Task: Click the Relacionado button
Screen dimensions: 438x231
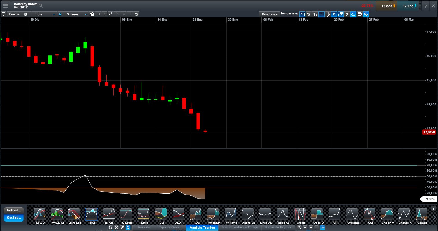Action: pos(270,14)
